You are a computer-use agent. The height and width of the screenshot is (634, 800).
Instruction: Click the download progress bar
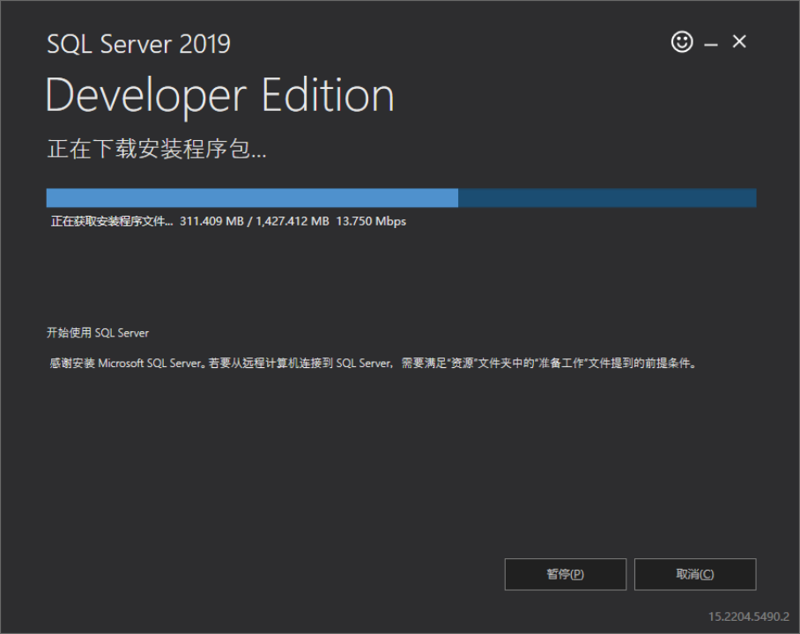pos(401,198)
